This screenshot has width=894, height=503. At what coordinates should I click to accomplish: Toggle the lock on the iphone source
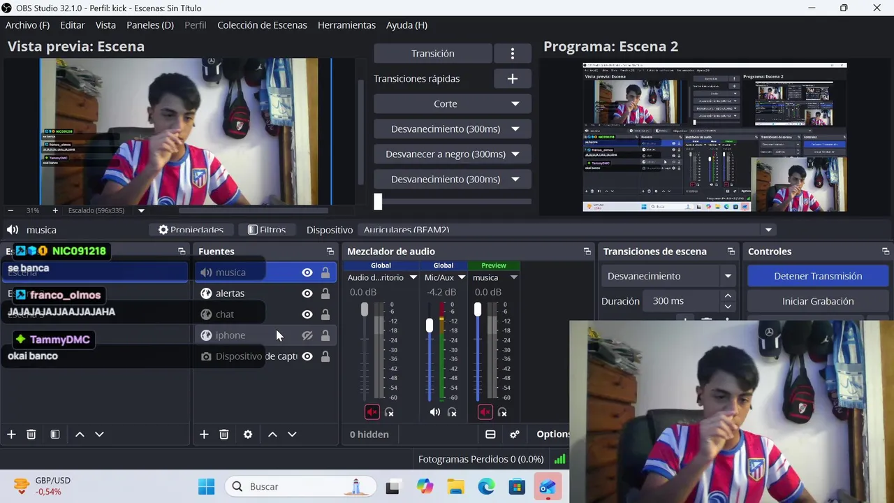325,335
